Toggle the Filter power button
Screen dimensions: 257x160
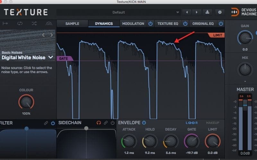coord(53,123)
